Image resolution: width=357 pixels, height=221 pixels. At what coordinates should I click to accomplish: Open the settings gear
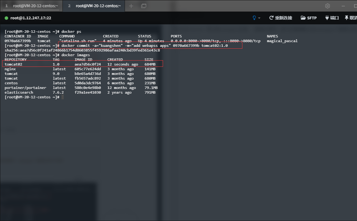pos(327,6)
